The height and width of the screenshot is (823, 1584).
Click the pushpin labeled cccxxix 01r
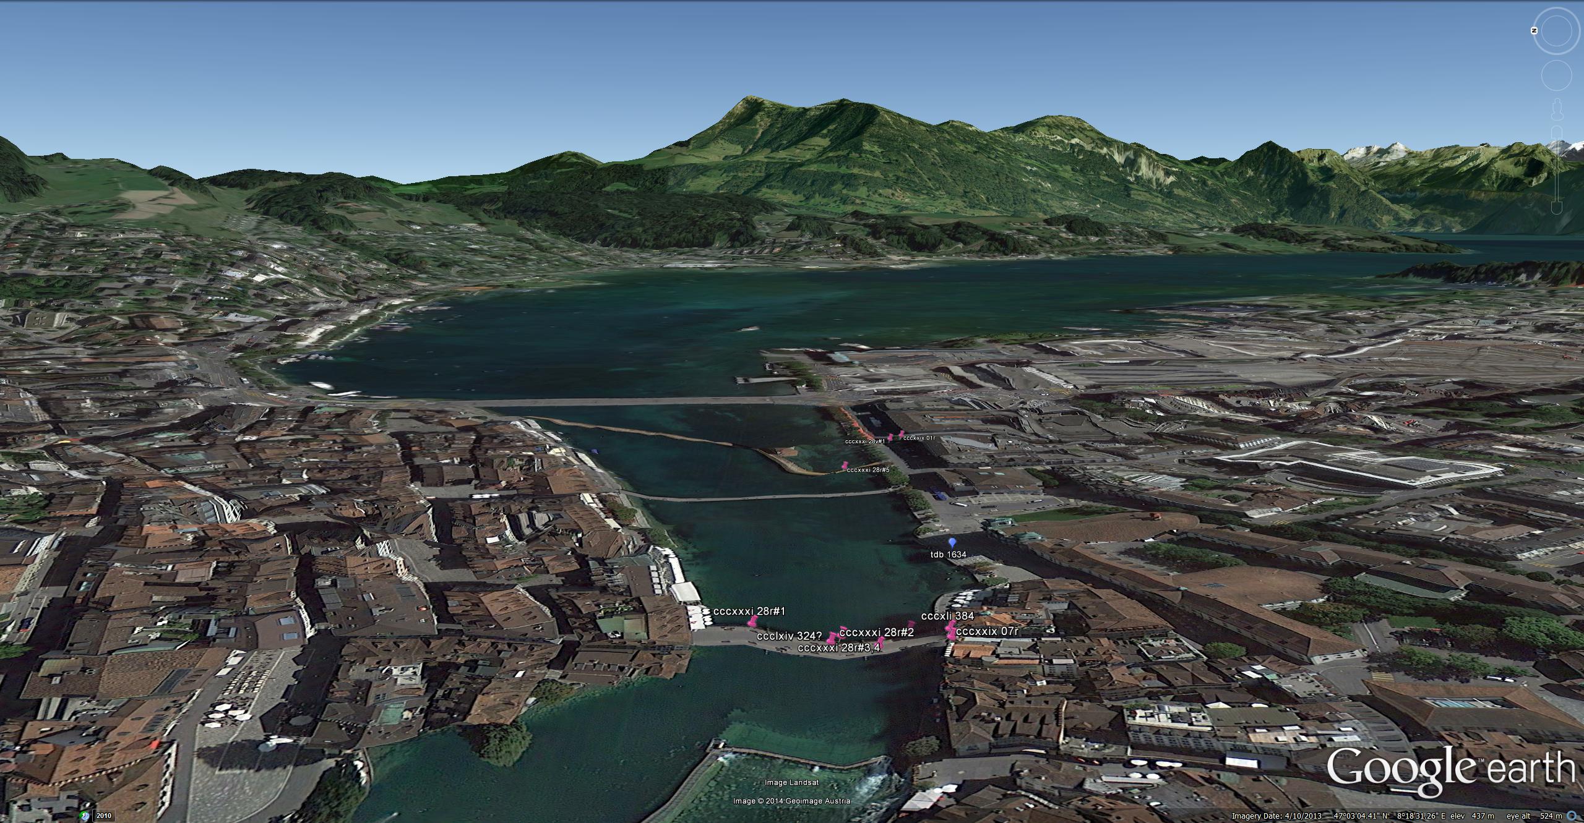[x=902, y=433]
